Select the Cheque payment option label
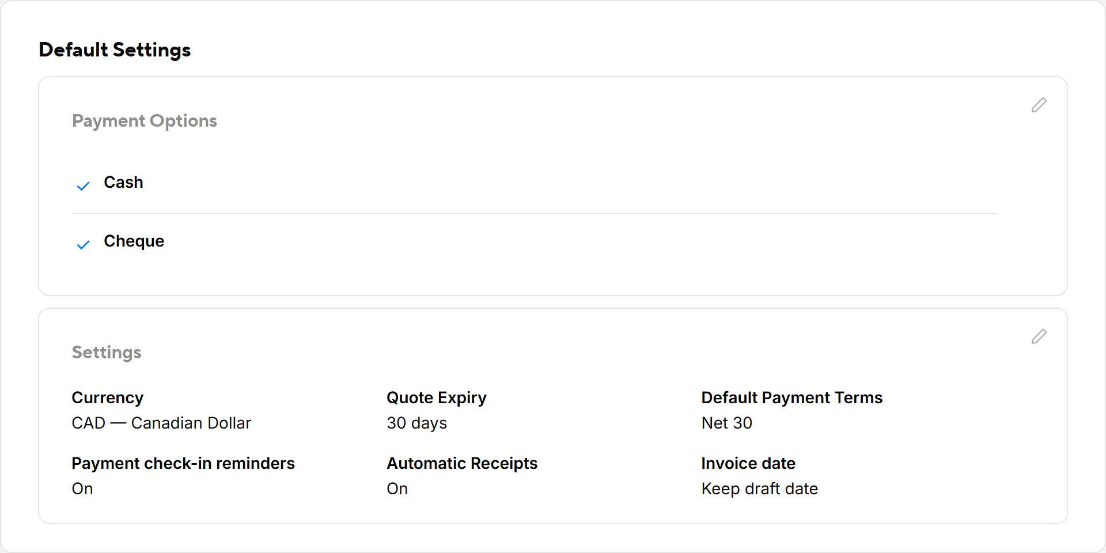The width and height of the screenshot is (1106, 553). pos(134,241)
